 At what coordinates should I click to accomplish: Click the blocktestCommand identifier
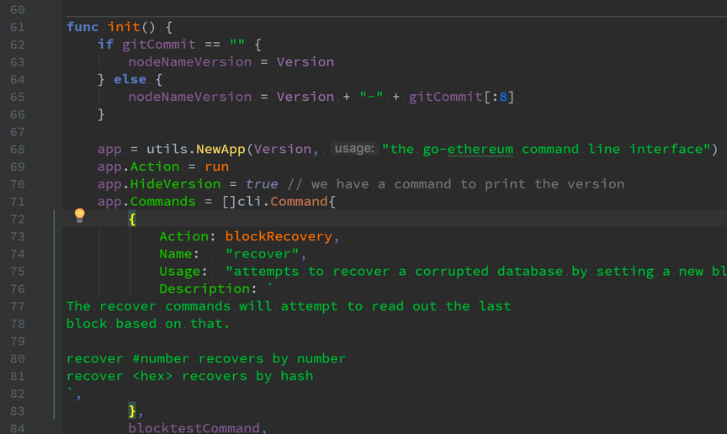[194, 427]
